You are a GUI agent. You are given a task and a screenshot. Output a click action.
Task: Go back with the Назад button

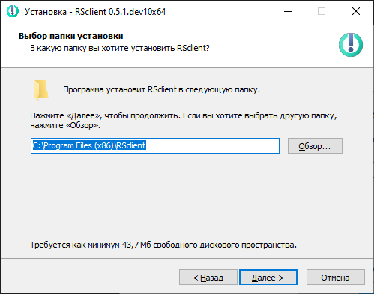(208, 277)
